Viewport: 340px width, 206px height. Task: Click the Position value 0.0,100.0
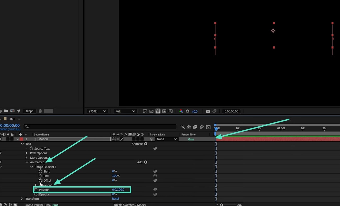[118, 190]
